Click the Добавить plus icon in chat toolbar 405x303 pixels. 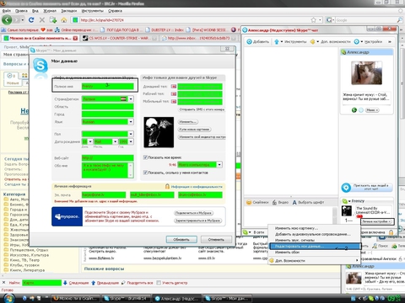tap(249, 41)
